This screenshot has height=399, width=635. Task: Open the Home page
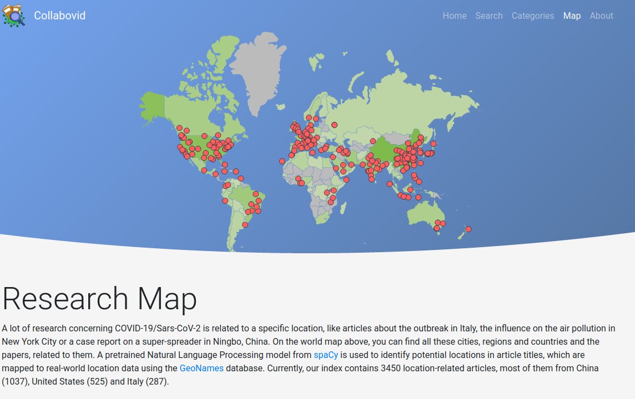455,16
